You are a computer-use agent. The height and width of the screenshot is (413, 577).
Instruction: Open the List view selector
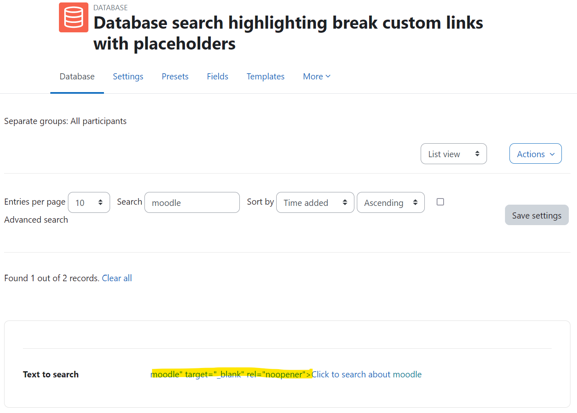(x=453, y=154)
